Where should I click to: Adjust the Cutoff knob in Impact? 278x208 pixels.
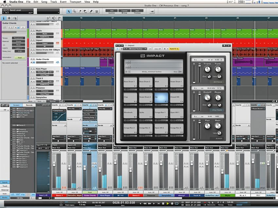pos(207,97)
